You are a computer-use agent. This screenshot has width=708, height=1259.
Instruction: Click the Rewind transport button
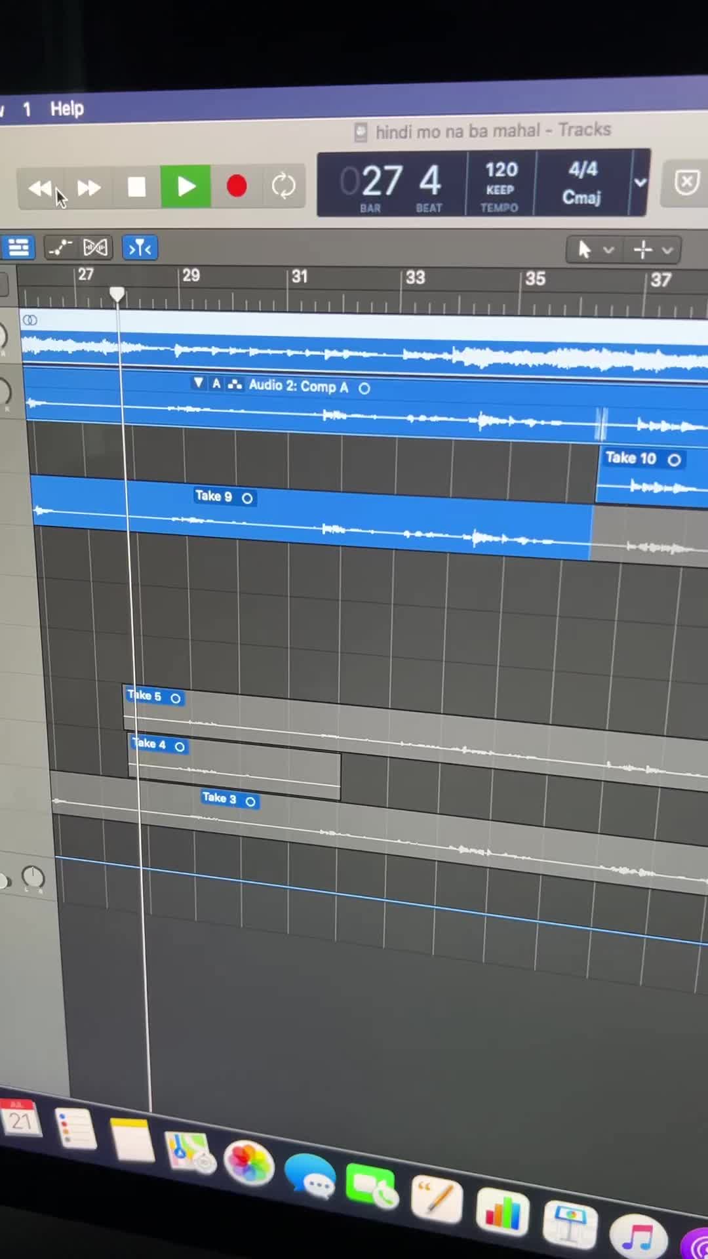41,189
